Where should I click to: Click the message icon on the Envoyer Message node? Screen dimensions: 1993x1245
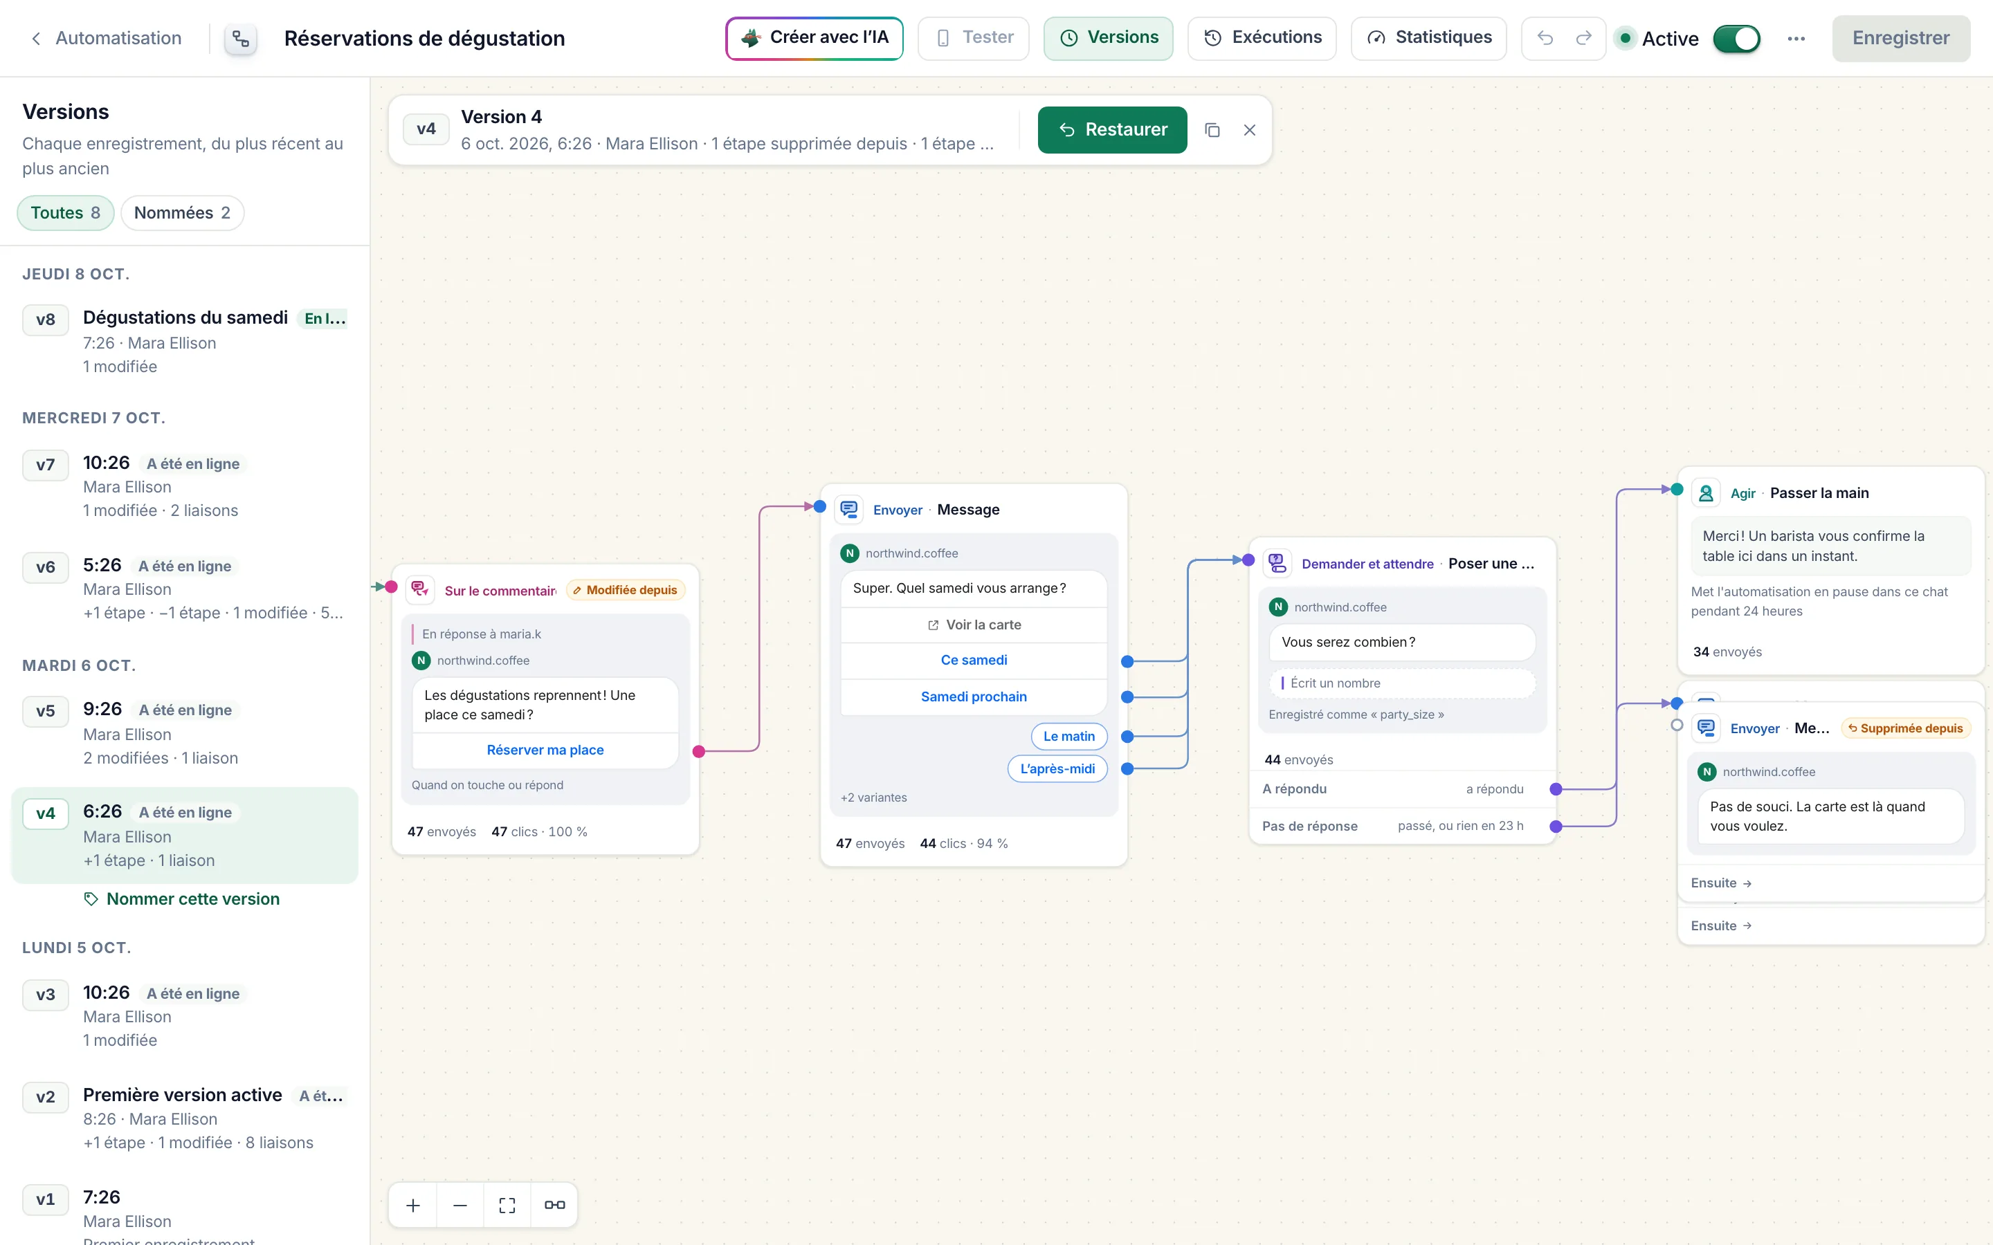849,509
